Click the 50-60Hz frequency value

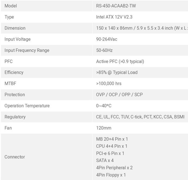[x=104, y=50]
